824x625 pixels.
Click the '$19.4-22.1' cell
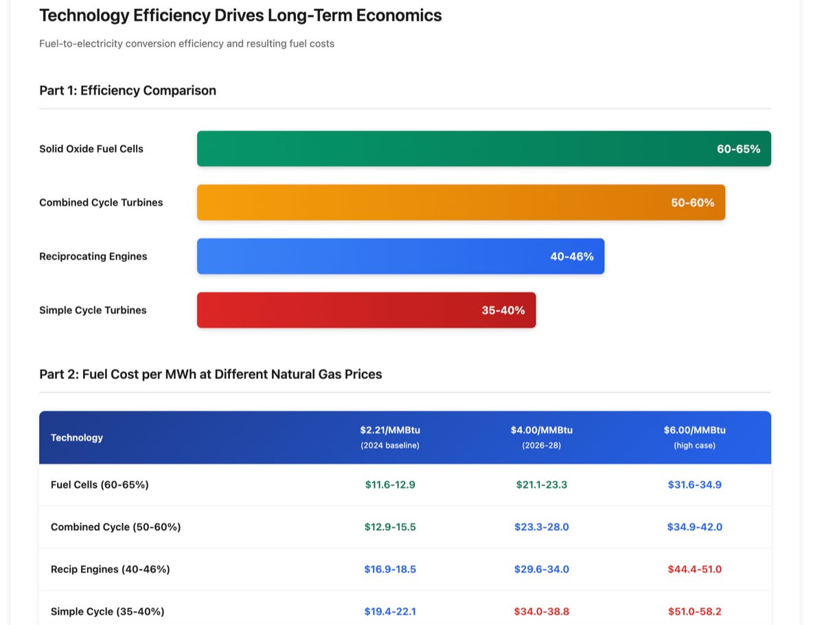[390, 611]
